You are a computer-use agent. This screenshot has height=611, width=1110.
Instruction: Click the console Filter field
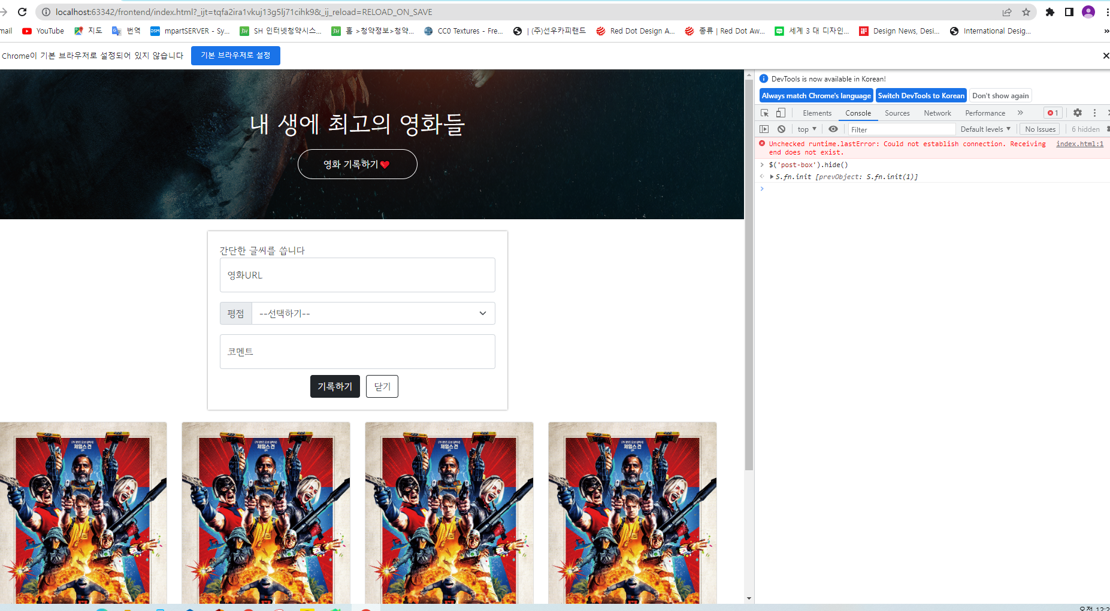tap(902, 129)
